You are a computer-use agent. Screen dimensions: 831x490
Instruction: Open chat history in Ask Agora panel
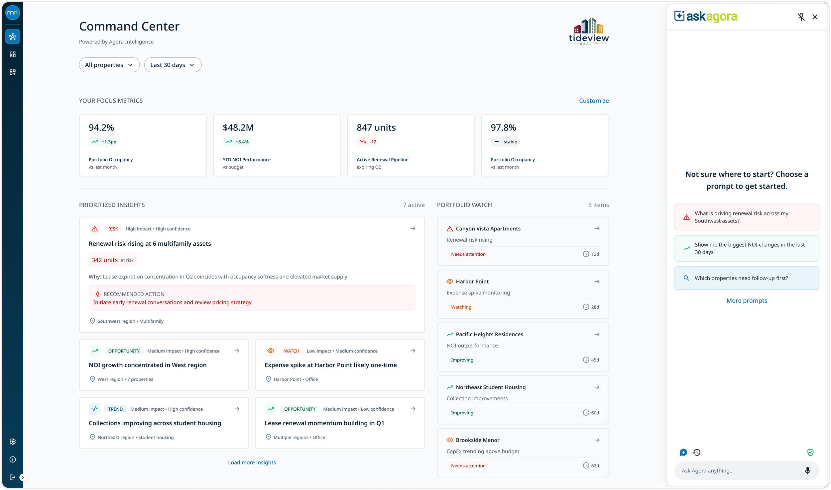coord(697,452)
